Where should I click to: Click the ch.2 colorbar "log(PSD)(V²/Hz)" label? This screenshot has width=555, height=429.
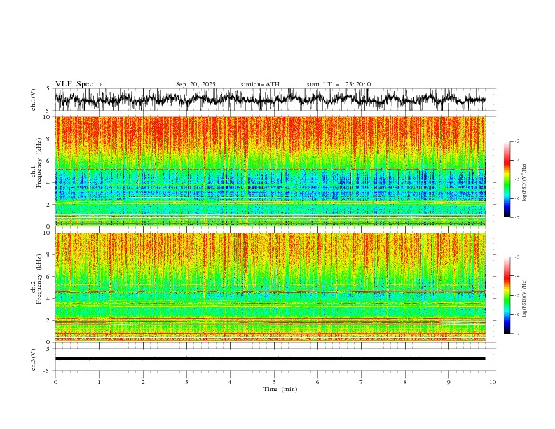(x=524, y=299)
